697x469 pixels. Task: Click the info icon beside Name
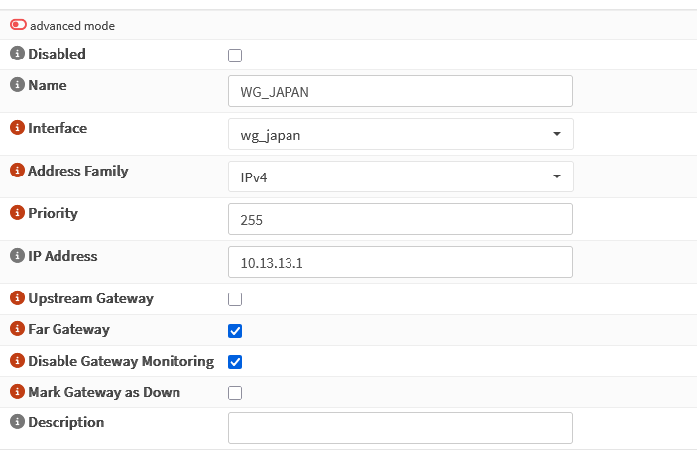17,85
